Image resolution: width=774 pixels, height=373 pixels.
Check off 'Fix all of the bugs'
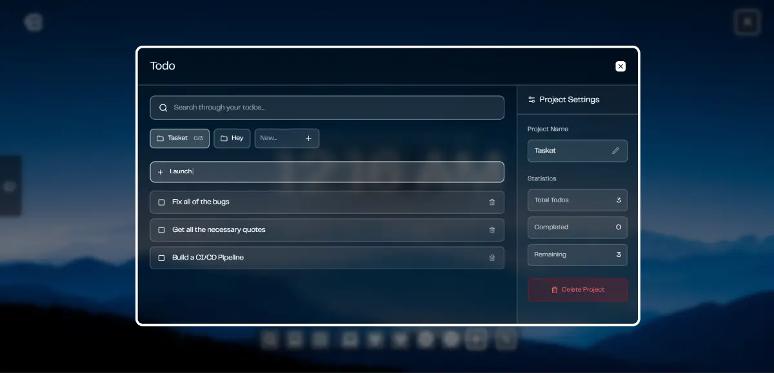click(161, 202)
